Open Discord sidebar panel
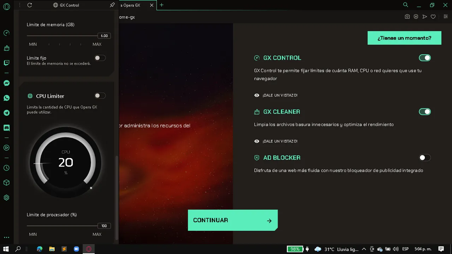Screen dimensions: 452x254 [6, 128]
